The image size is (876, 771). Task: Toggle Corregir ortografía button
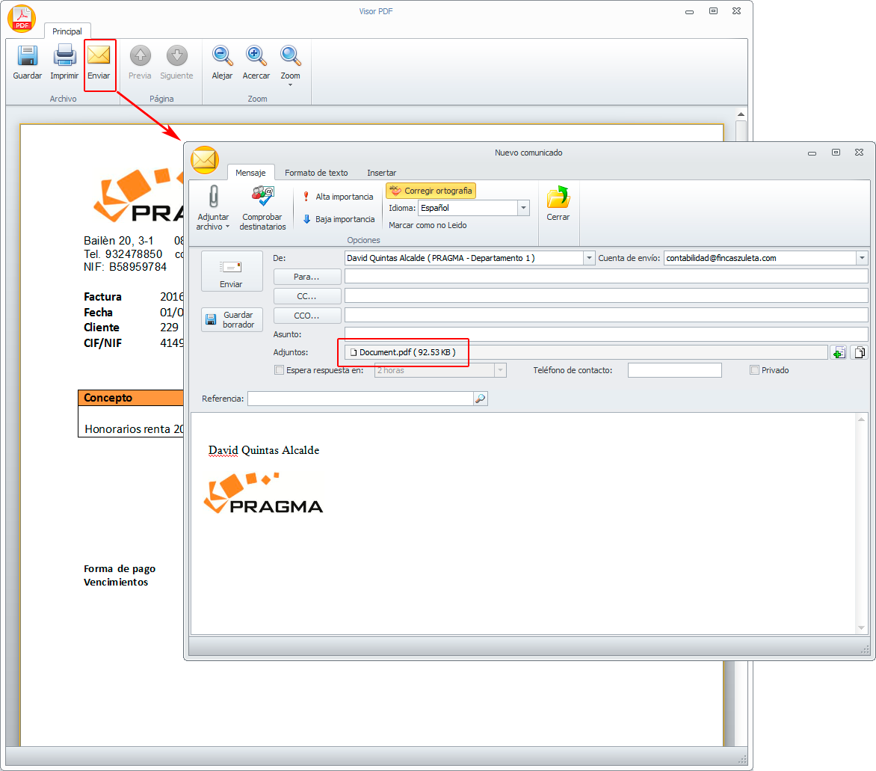tap(431, 191)
